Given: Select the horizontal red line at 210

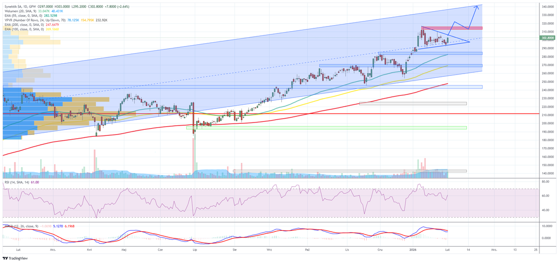Looking at the screenshot, I should tap(270, 114).
